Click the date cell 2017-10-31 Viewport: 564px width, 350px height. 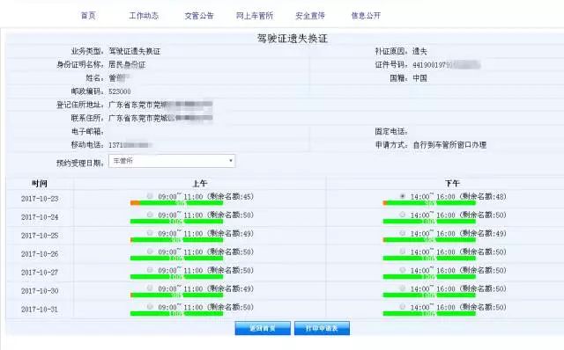[x=40, y=310]
